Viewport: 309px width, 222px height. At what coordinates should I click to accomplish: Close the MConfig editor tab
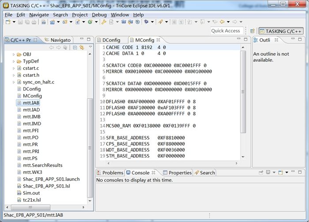click(x=158, y=40)
